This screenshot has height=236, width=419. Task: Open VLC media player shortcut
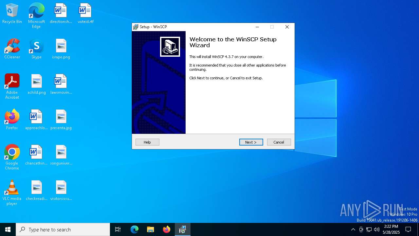12,193
